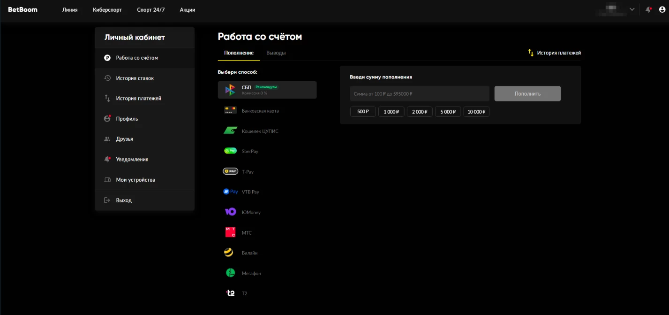Pick the МТС mobile payment icon

point(230,232)
